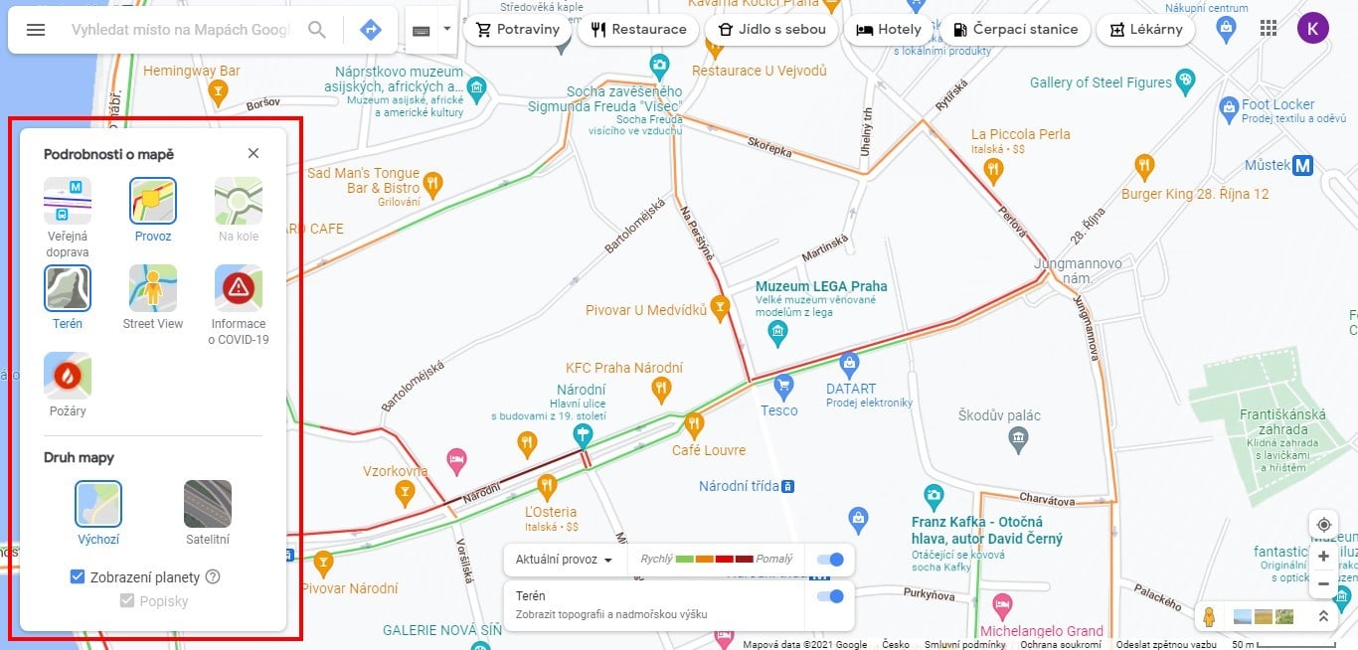
Task: Open the Pegman Street View figure
Action: (x=1209, y=616)
